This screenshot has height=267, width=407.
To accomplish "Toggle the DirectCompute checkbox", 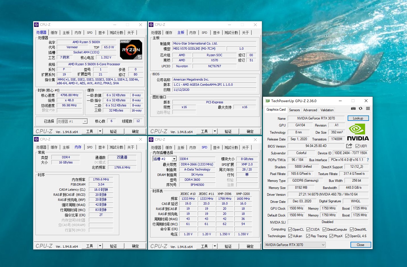I will coord(324,230).
